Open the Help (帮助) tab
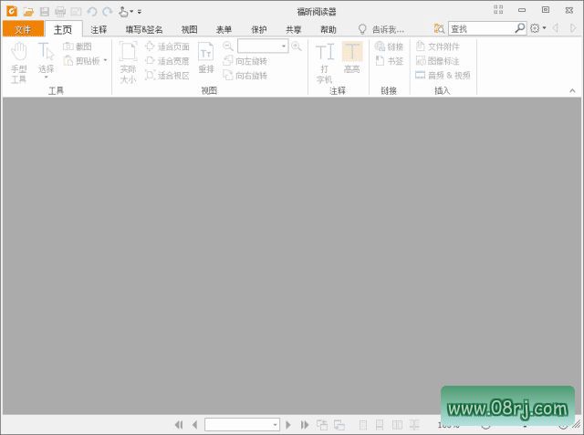The image size is (584, 435). tap(328, 29)
